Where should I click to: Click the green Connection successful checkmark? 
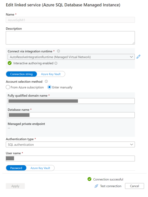click(x=89, y=179)
